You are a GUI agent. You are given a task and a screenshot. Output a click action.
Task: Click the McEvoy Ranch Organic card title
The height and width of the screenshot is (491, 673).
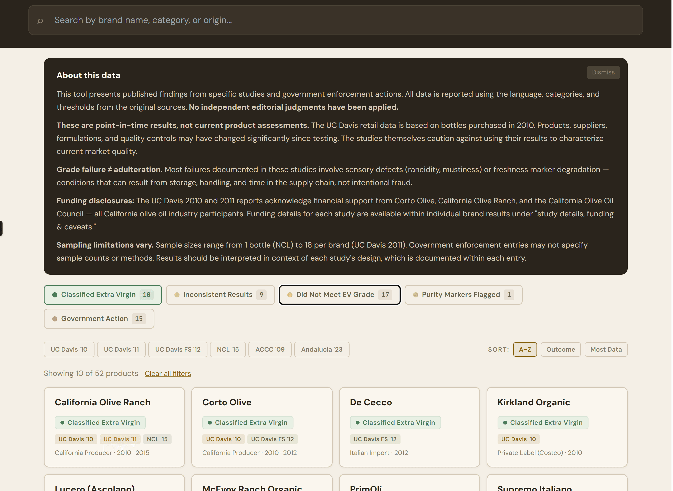(x=253, y=488)
